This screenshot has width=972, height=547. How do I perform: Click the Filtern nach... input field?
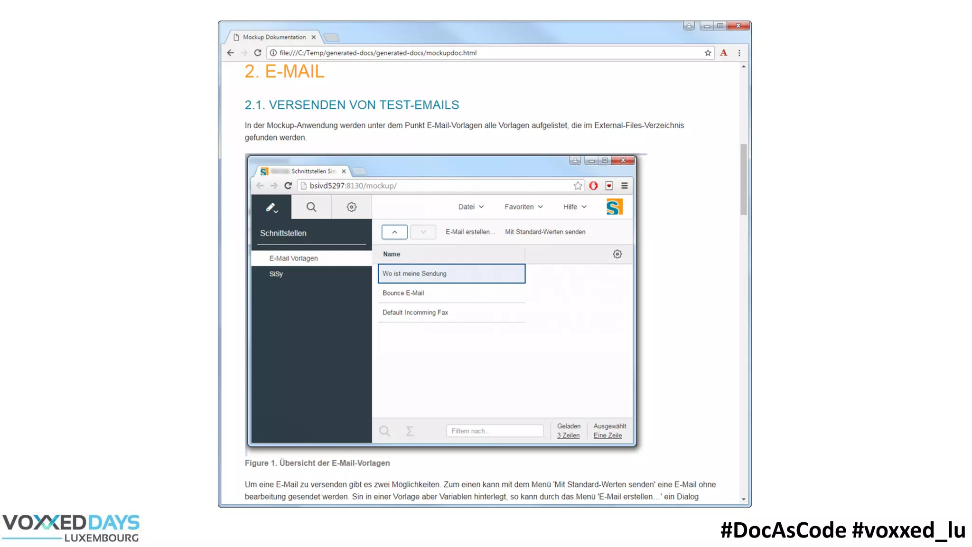coord(495,431)
